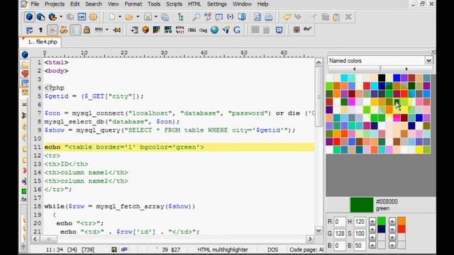Screen dimensions: 454x255
Task: Open the HTML menu
Action: [194, 4]
